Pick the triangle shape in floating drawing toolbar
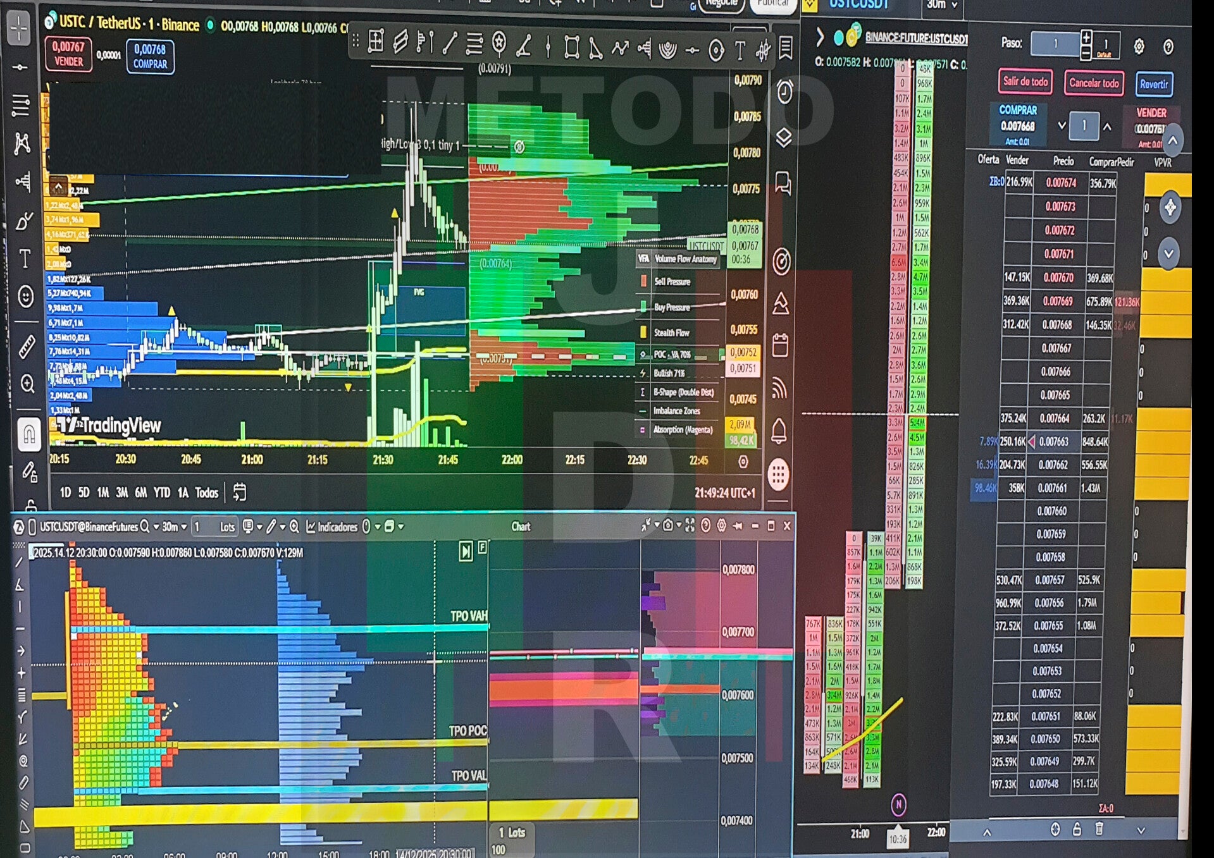1214x858 pixels. click(595, 48)
